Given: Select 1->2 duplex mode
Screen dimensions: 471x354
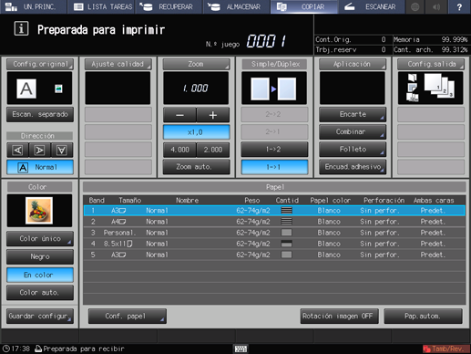Looking at the screenshot, I should coord(274,150).
